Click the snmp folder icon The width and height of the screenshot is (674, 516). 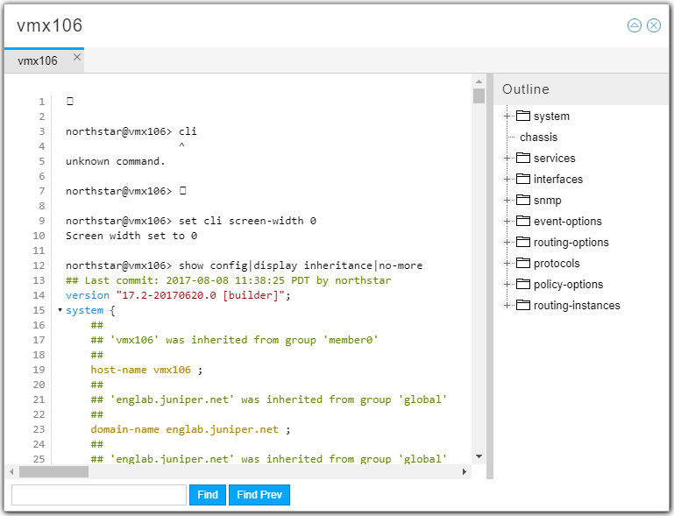click(x=523, y=201)
